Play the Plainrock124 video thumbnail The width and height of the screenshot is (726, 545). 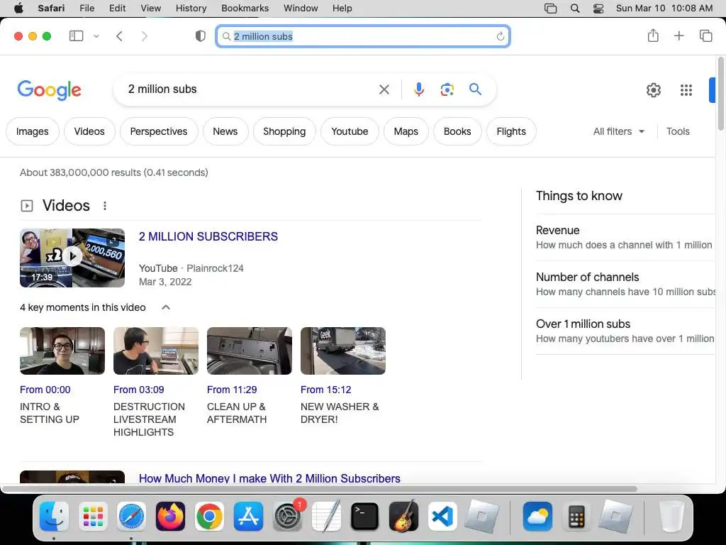(72, 258)
